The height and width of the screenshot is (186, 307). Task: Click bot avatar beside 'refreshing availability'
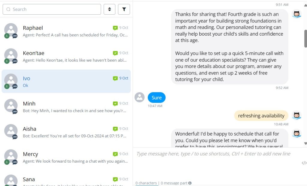click(x=297, y=116)
